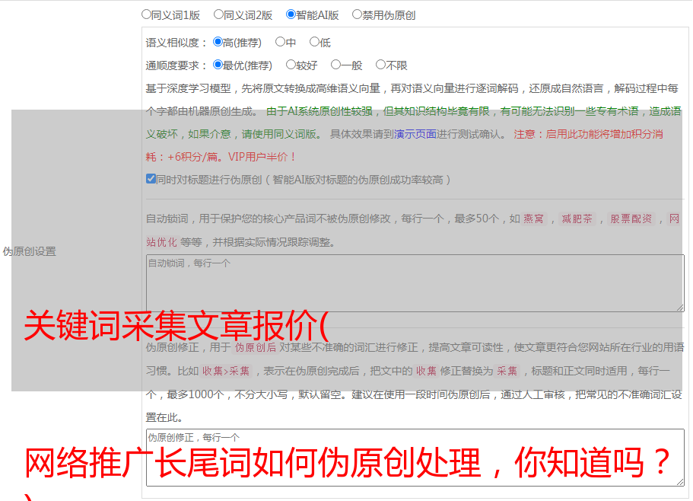This screenshot has width=693, height=501.
Task: Click the 伪原创后 highlighted term
Action: pos(256,347)
